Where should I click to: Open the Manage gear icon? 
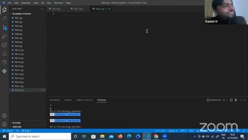[x=4, y=124]
